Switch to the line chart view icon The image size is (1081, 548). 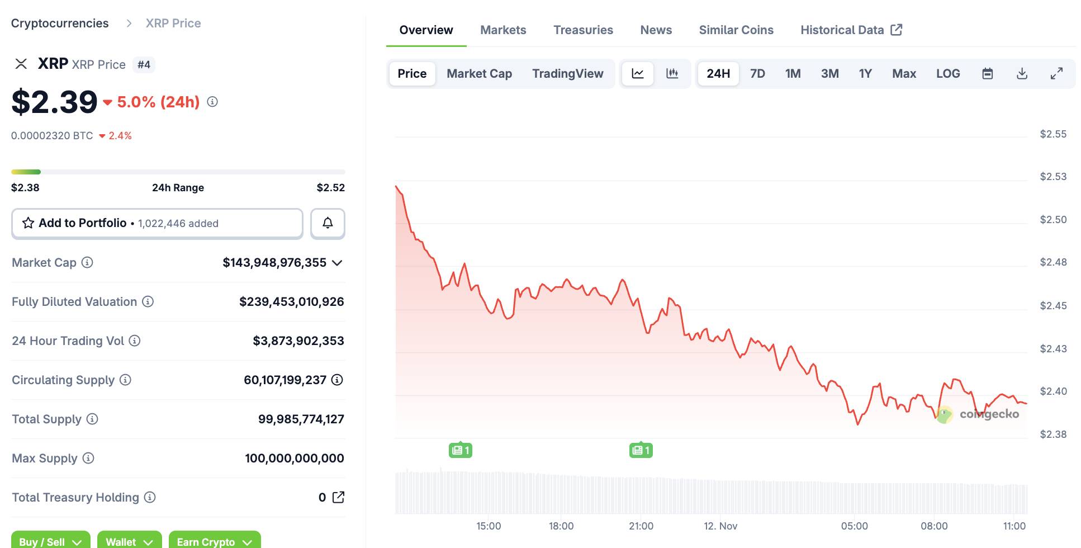pyautogui.click(x=638, y=74)
